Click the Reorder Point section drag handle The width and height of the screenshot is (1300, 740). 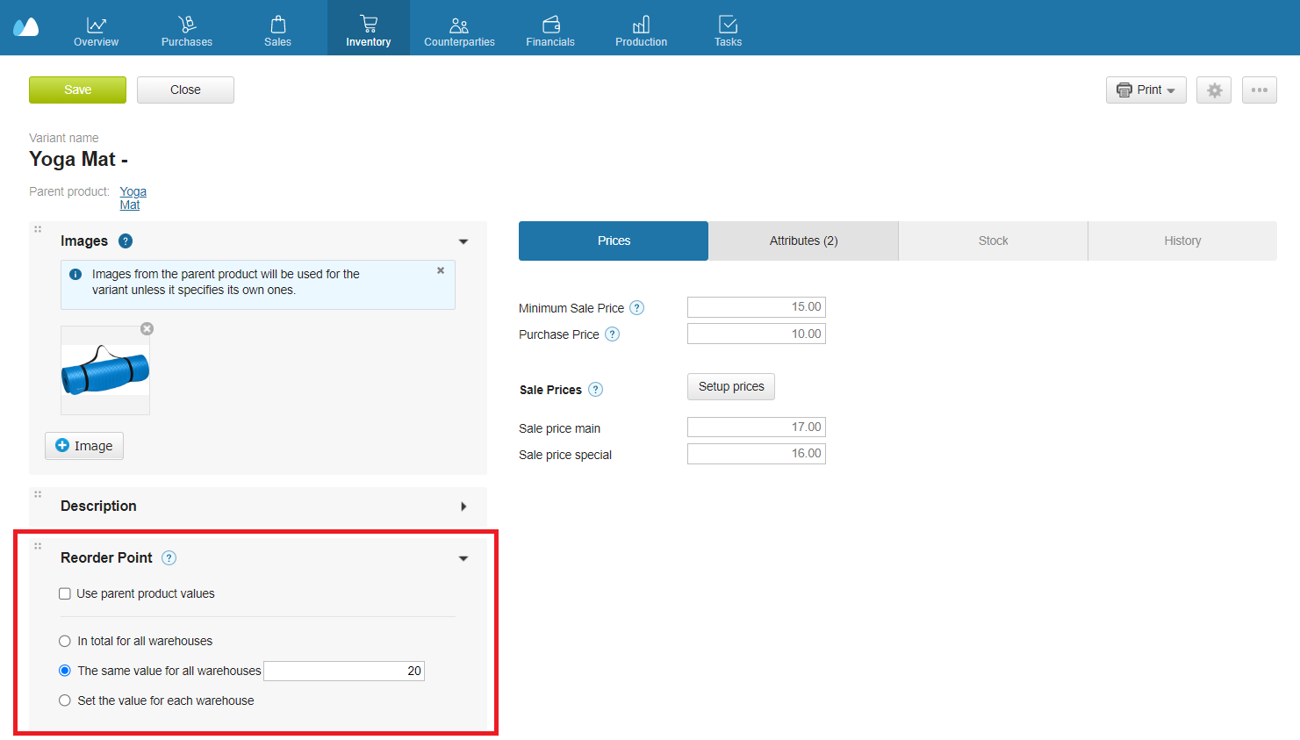tap(38, 546)
